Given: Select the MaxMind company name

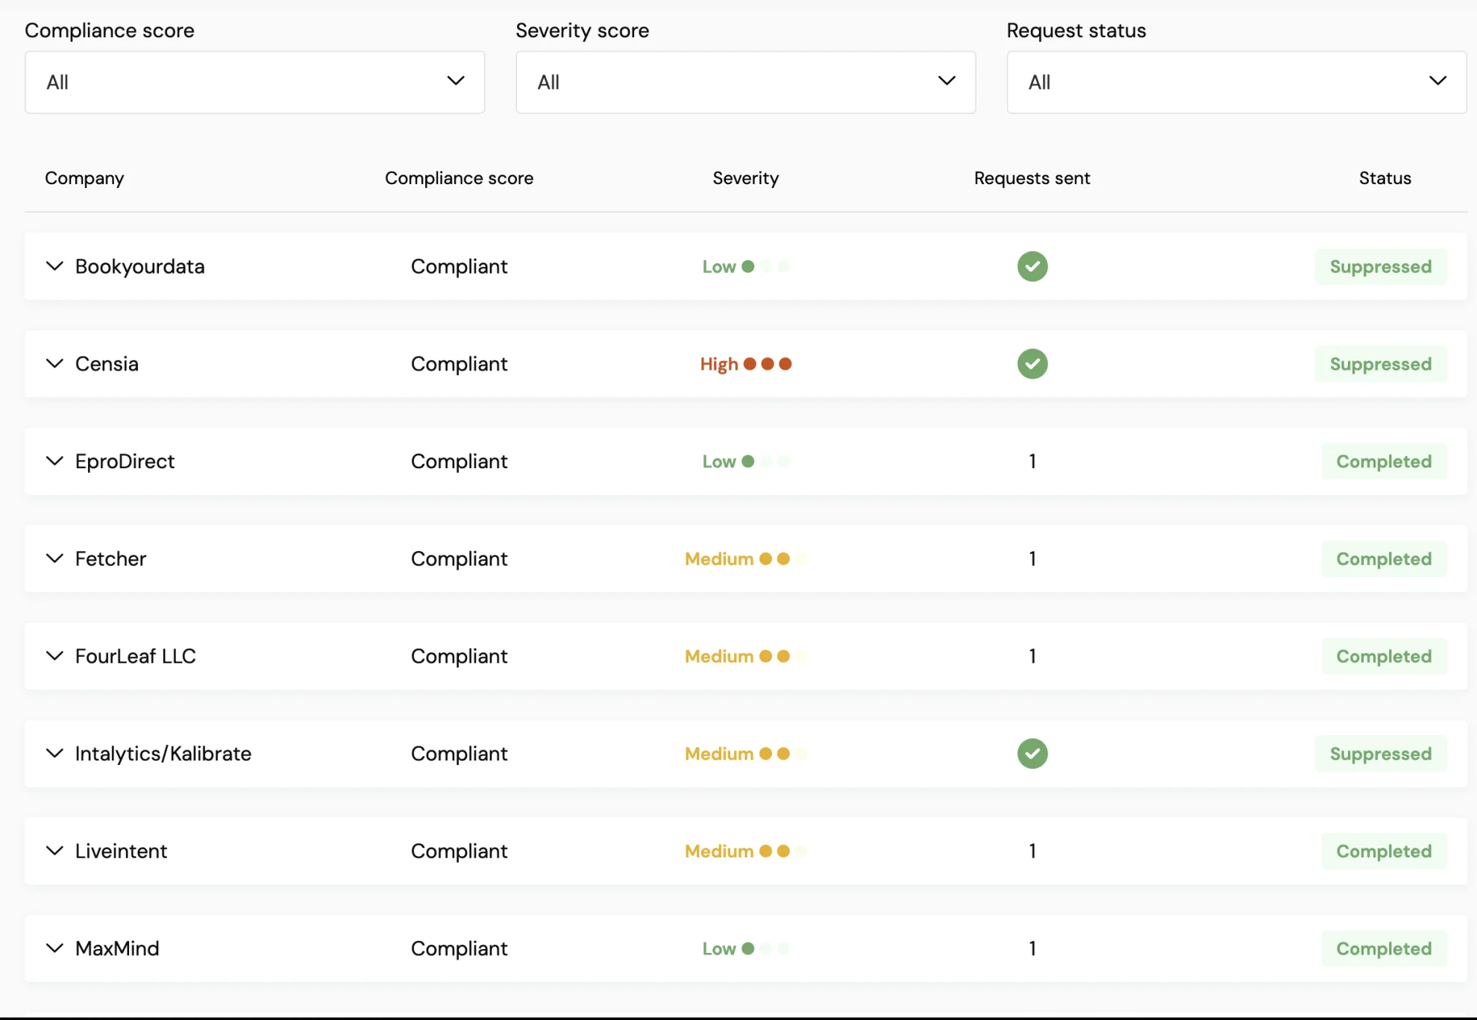Looking at the screenshot, I should click(x=117, y=948).
